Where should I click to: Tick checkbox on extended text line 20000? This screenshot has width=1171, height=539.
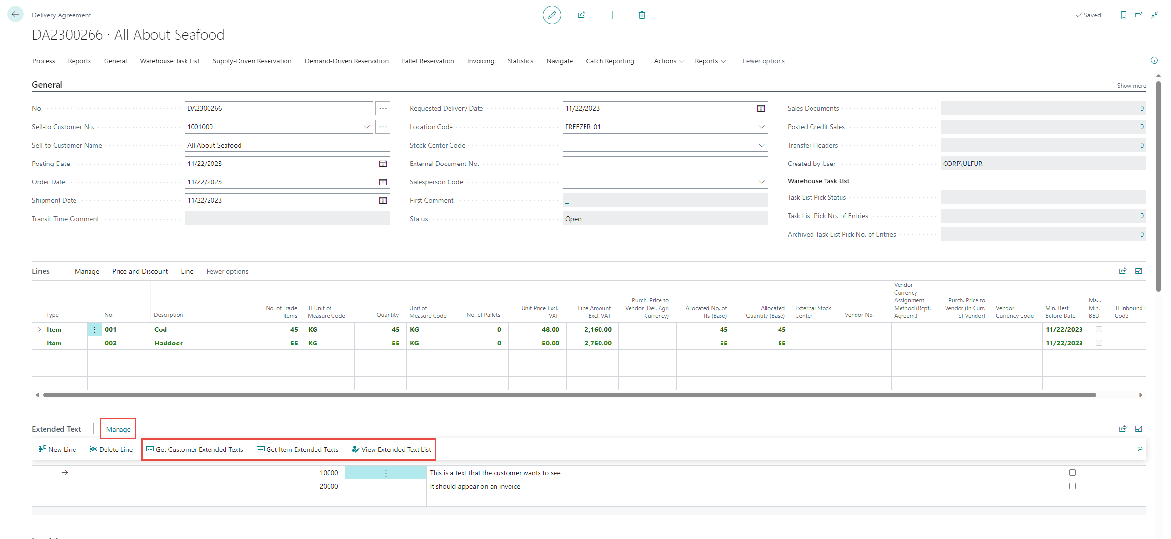click(x=1072, y=486)
